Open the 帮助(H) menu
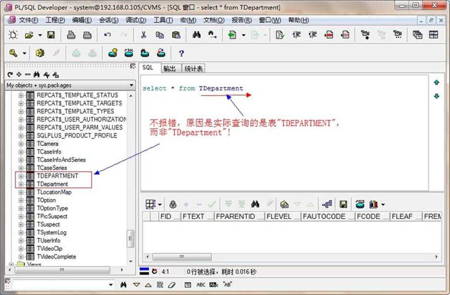450x295 pixels. pyautogui.click(x=298, y=20)
